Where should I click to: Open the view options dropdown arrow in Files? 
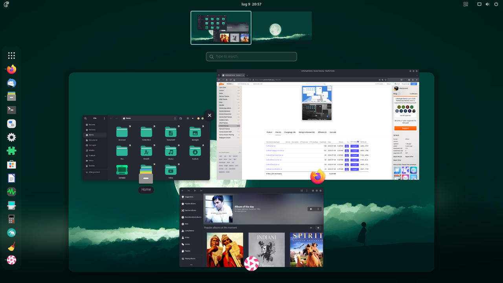click(193, 118)
